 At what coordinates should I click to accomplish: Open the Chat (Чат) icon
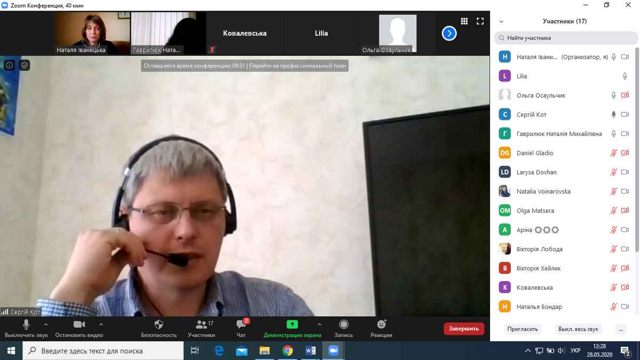tap(241, 325)
